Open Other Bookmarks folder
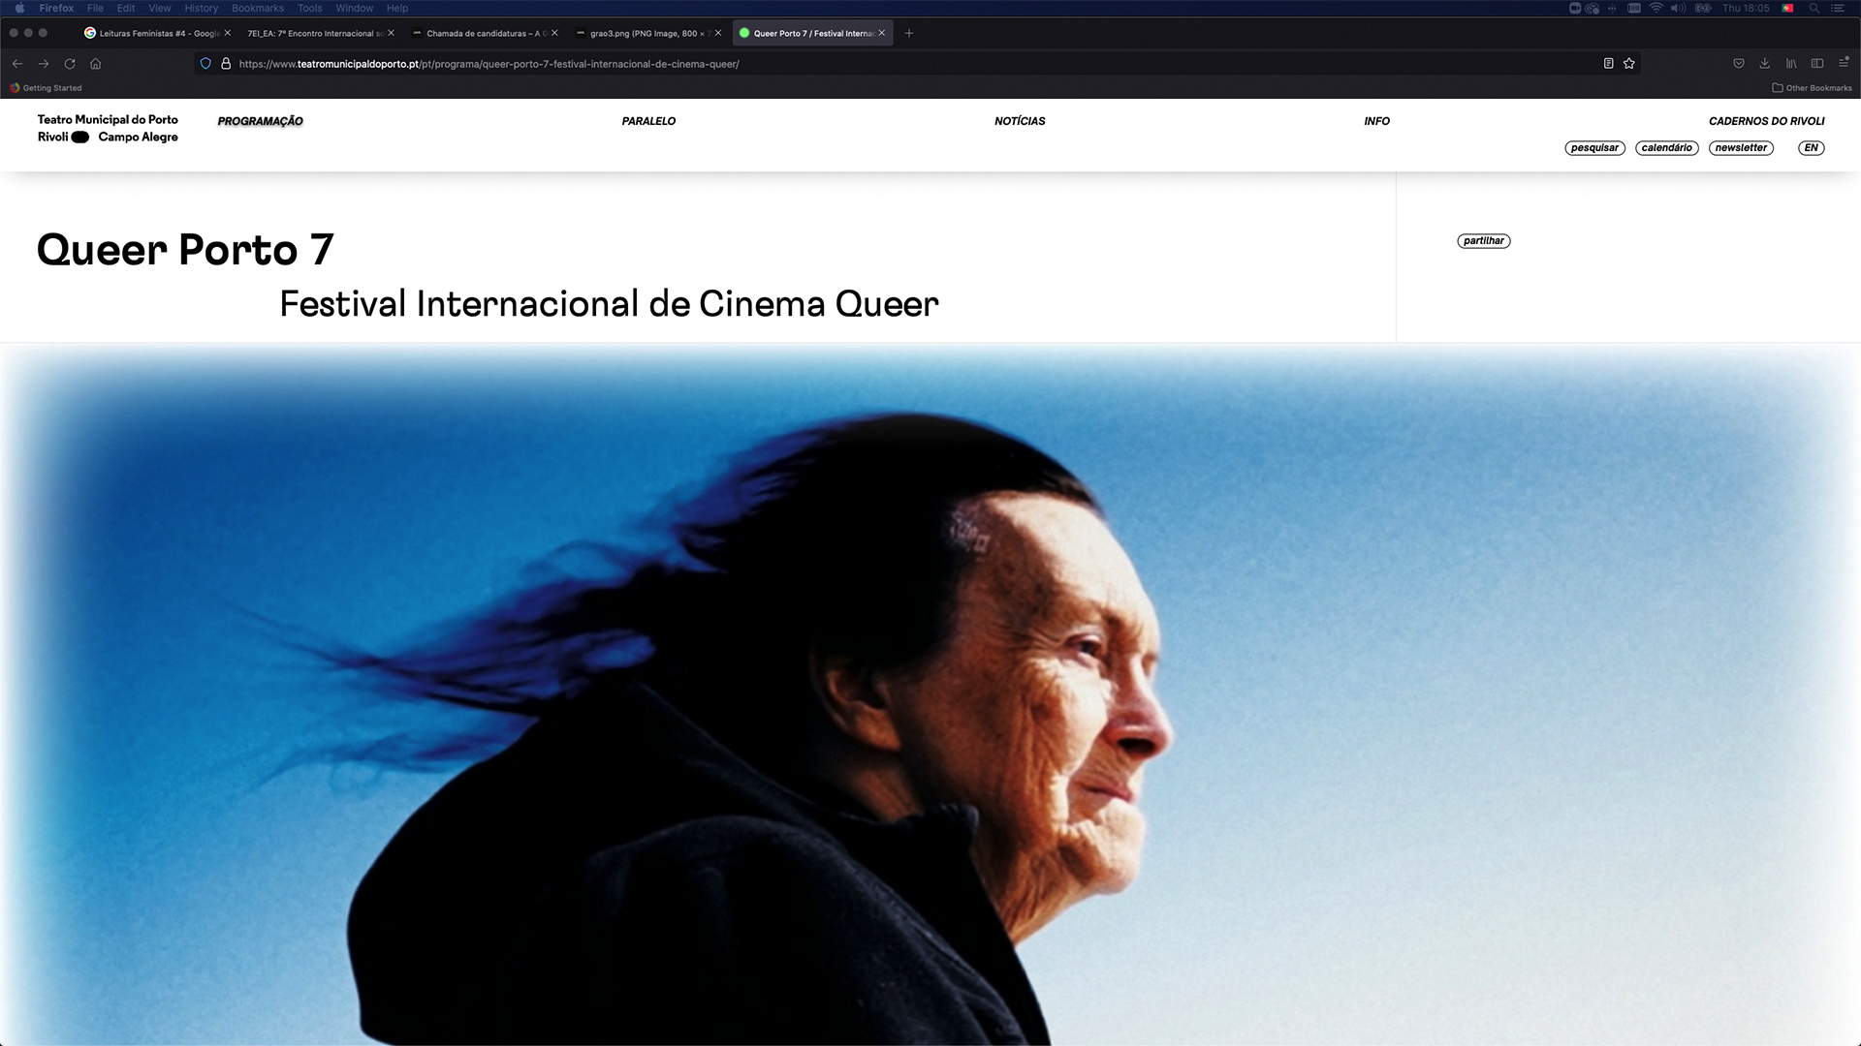 [1812, 88]
